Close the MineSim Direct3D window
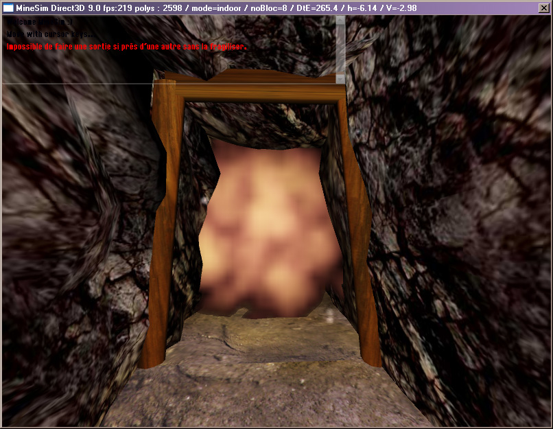Image resolution: width=553 pixels, height=429 pixels. [544, 8]
